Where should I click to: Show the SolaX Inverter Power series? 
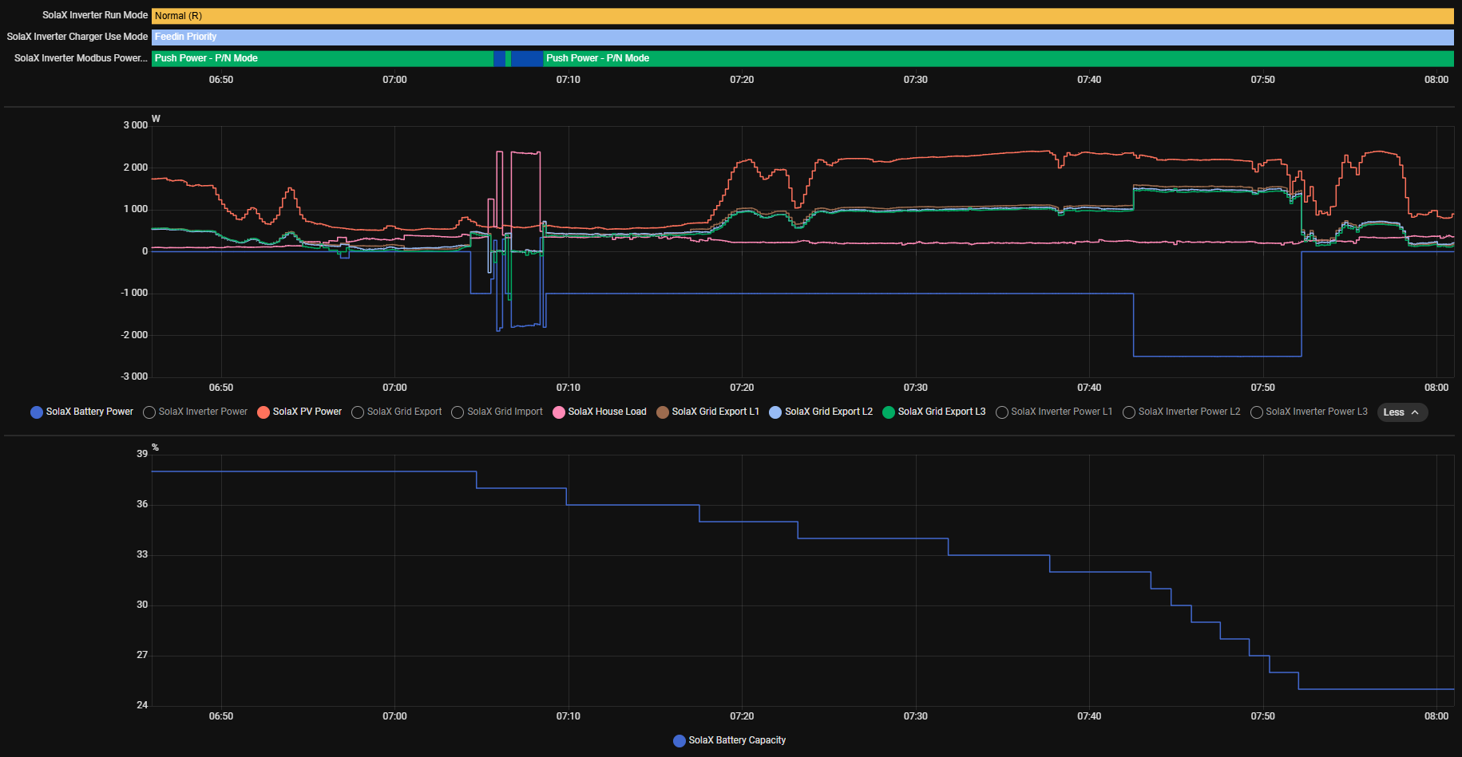point(196,412)
